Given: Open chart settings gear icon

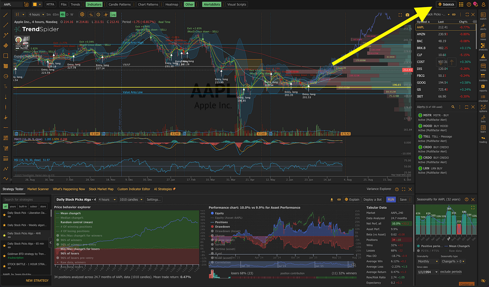Looking at the screenshot, I should 82,14.
